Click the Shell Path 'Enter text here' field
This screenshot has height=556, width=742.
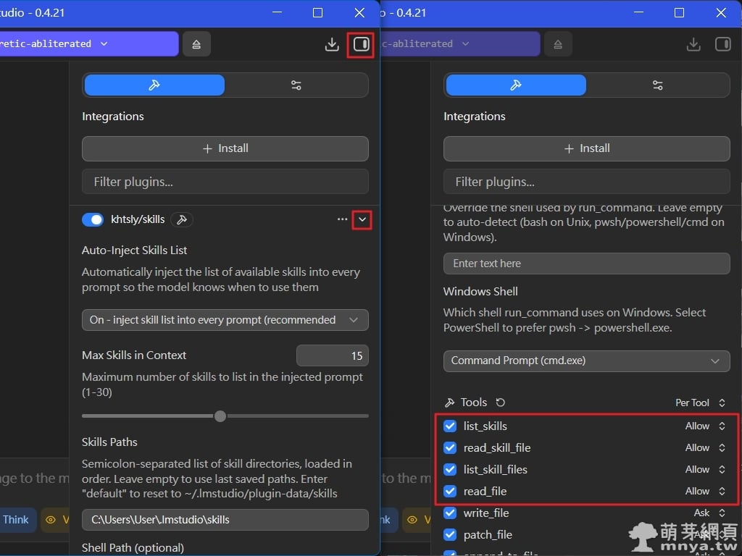tap(587, 264)
